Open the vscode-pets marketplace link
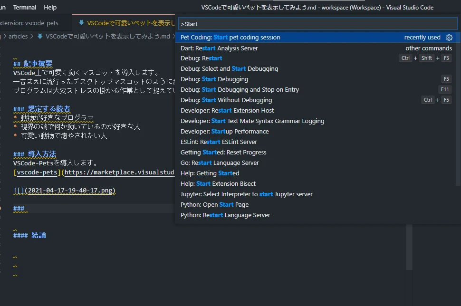 [36, 172]
